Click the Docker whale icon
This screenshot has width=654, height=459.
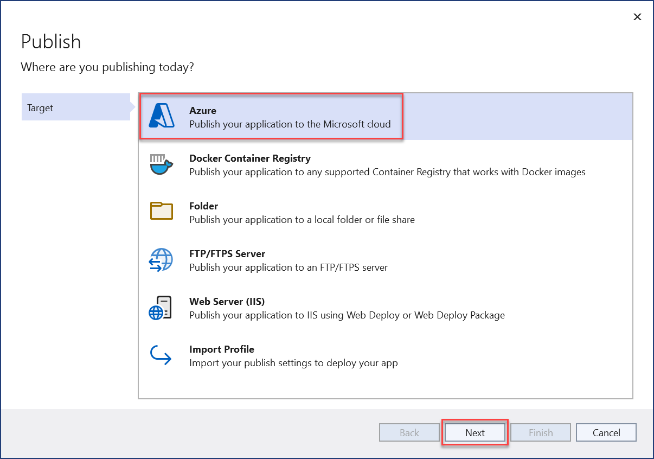tap(161, 164)
